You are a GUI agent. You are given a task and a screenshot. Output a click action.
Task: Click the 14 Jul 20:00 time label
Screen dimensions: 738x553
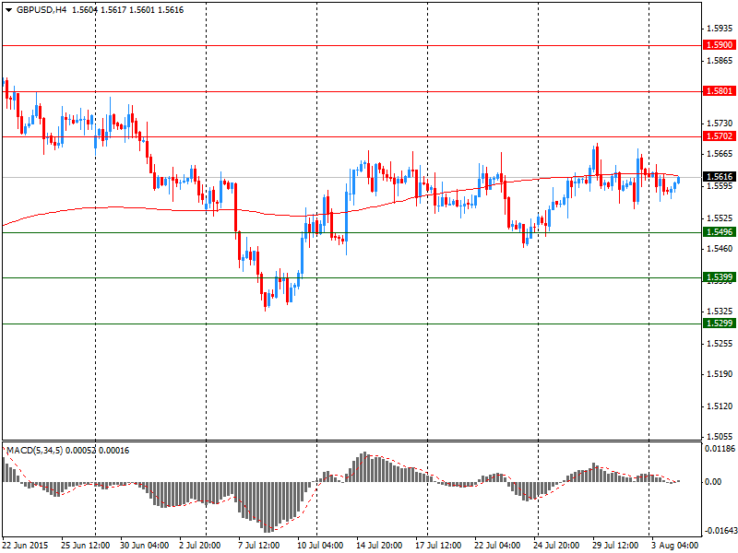379,546
